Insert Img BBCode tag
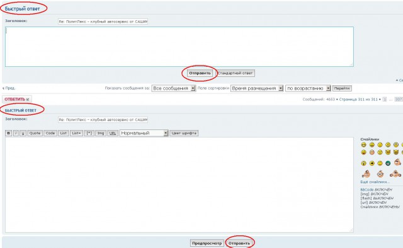The height and width of the screenshot is (248, 403). coord(101,133)
